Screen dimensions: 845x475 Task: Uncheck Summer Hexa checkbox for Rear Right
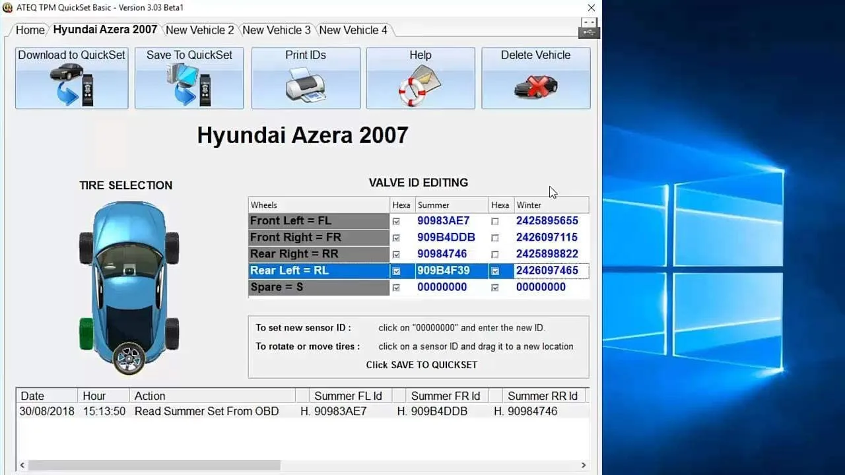396,255
